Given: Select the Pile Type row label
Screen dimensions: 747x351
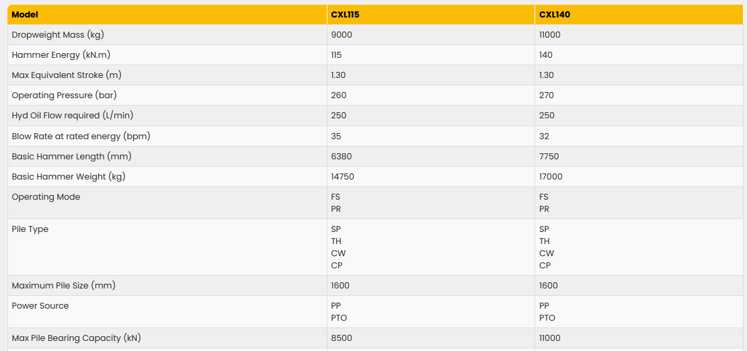Looking at the screenshot, I should coord(30,229).
